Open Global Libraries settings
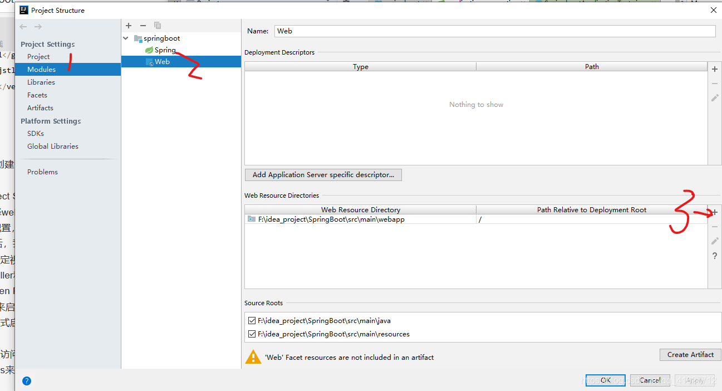 coord(53,146)
